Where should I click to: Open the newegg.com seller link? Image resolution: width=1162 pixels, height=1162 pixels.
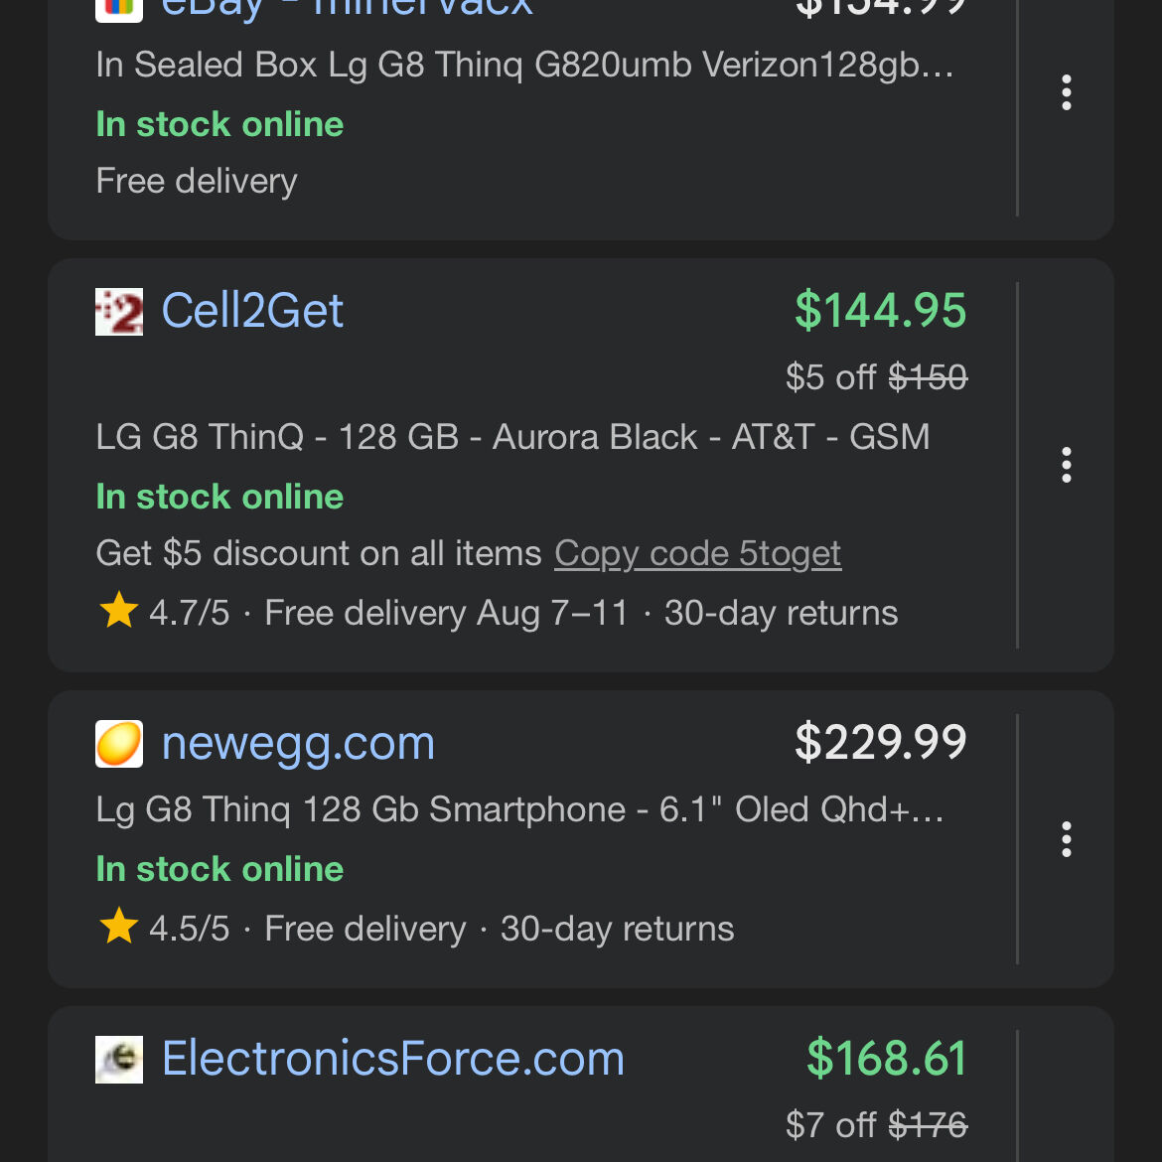[x=298, y=744]
